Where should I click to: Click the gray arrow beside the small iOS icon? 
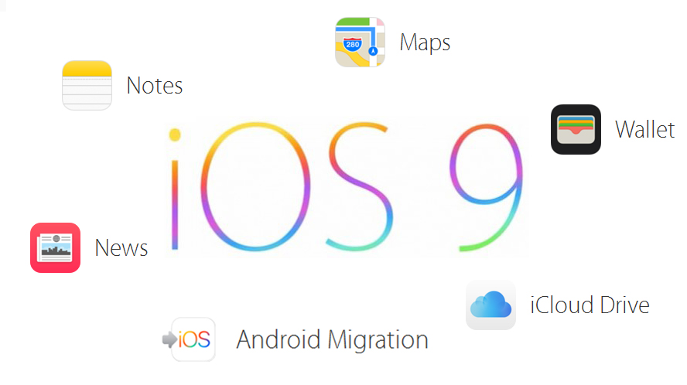(169, 339)
